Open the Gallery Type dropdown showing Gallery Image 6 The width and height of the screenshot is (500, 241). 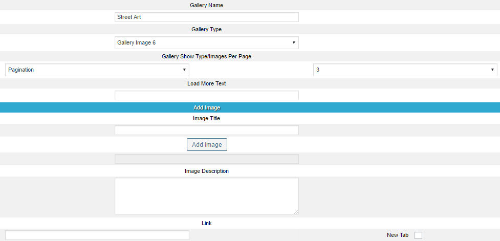[x=207, y=42]
